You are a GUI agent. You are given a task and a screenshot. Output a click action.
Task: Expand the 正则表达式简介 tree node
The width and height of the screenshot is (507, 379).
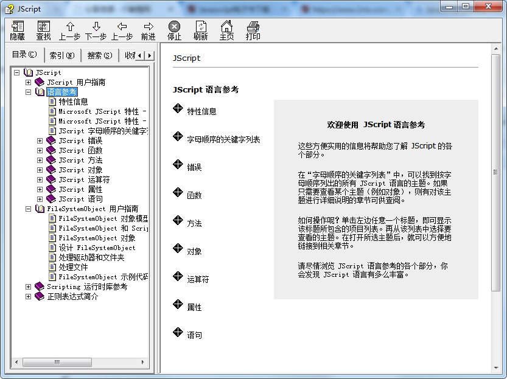click(x=28, y=296)
